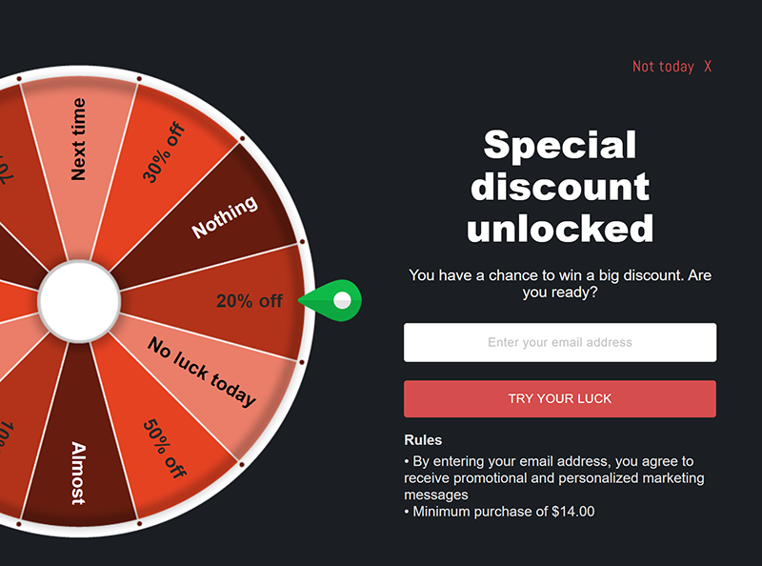Screen dimensions: 762x566
Task: Click the Rules heading text
Action: [x=423, y=440]
